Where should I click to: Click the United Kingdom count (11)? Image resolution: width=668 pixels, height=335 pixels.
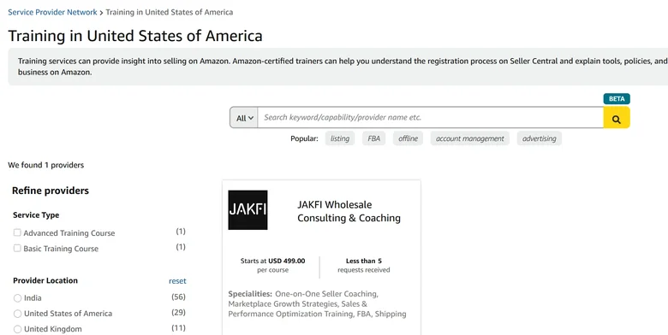(x=178, y=328)
